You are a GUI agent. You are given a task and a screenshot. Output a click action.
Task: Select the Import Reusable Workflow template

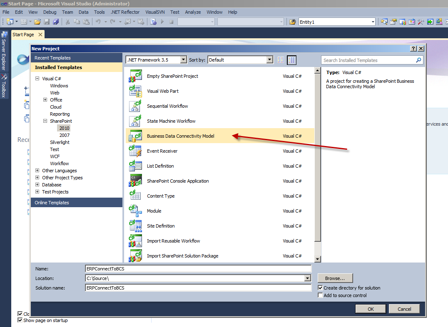[220, 241]
